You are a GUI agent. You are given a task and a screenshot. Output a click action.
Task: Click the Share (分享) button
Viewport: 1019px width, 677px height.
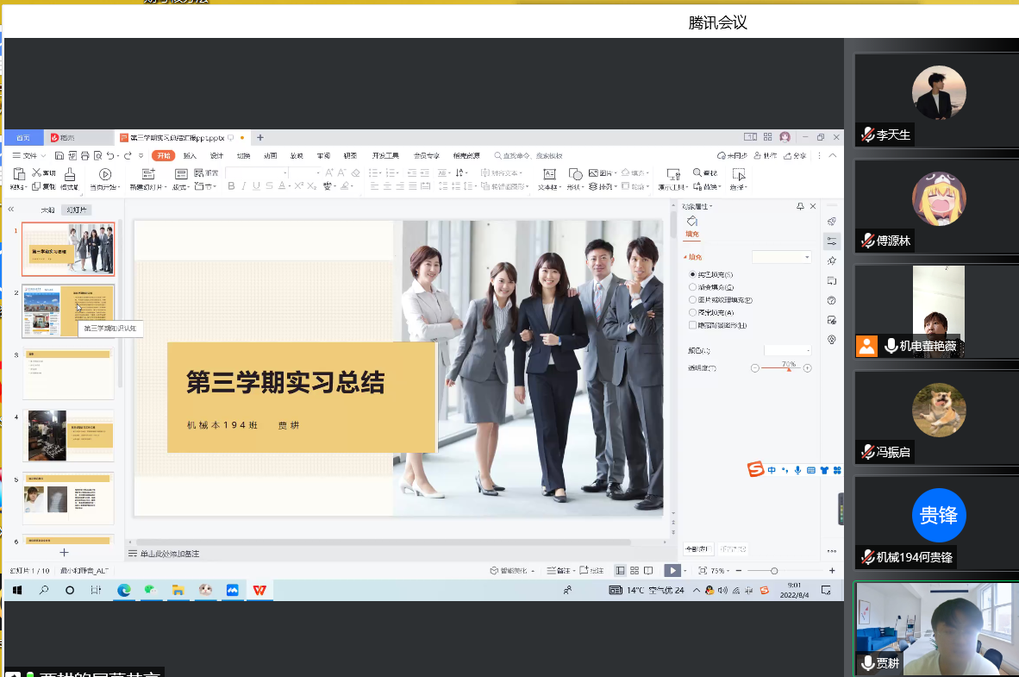795,156
